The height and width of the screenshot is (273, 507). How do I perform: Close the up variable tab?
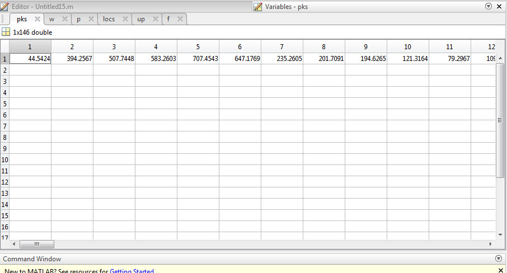156,19
